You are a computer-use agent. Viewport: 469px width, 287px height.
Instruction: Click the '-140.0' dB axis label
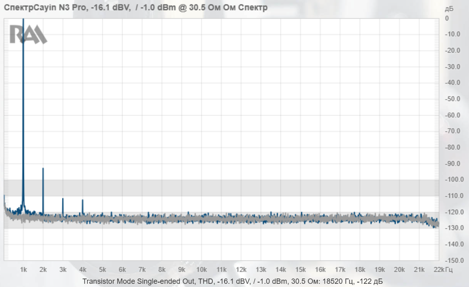coord(454,244)
